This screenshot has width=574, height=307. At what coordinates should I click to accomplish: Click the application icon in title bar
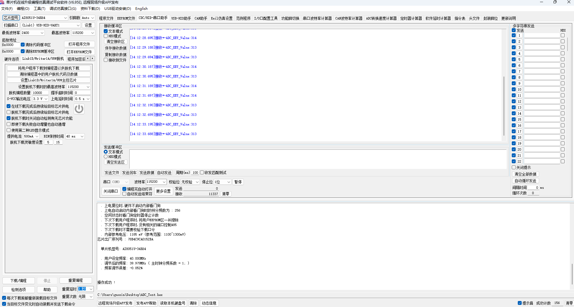click(2, 2)
